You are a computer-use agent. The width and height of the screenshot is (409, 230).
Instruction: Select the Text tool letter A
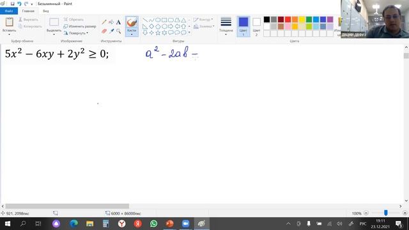tap(118, 22)
